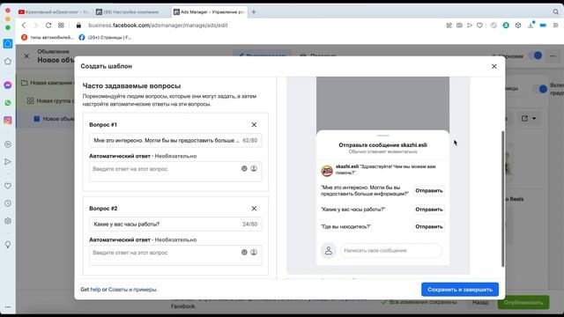The height and width of the screenshot is (317, 564).
Task: Click the dialog's vertical scrollbar
Action: tap(502, 199)
